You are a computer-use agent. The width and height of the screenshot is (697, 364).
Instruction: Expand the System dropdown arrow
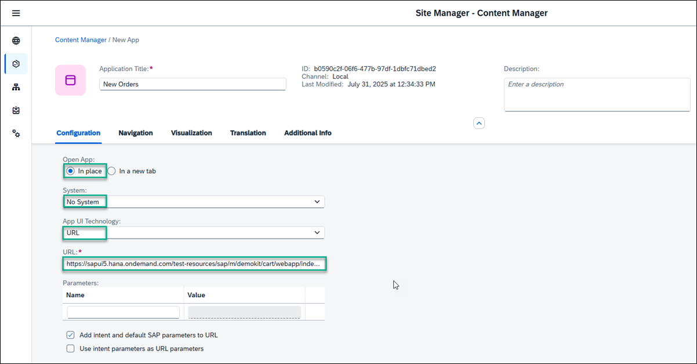click(x=317, y=202)
